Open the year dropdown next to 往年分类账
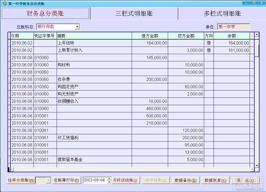The image size is (266, 192). click(x=48, y=180)
